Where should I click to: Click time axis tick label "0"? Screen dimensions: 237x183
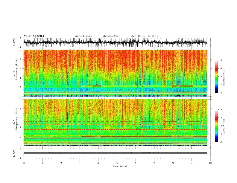(x=24, y=163)
